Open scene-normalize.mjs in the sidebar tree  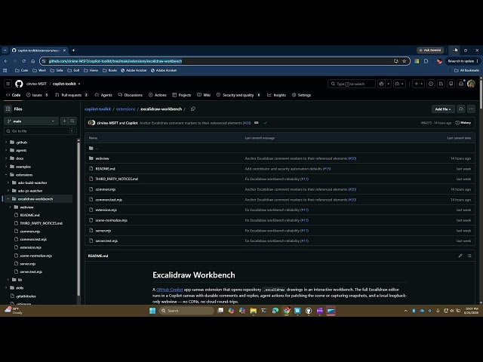tap(35, 256)
